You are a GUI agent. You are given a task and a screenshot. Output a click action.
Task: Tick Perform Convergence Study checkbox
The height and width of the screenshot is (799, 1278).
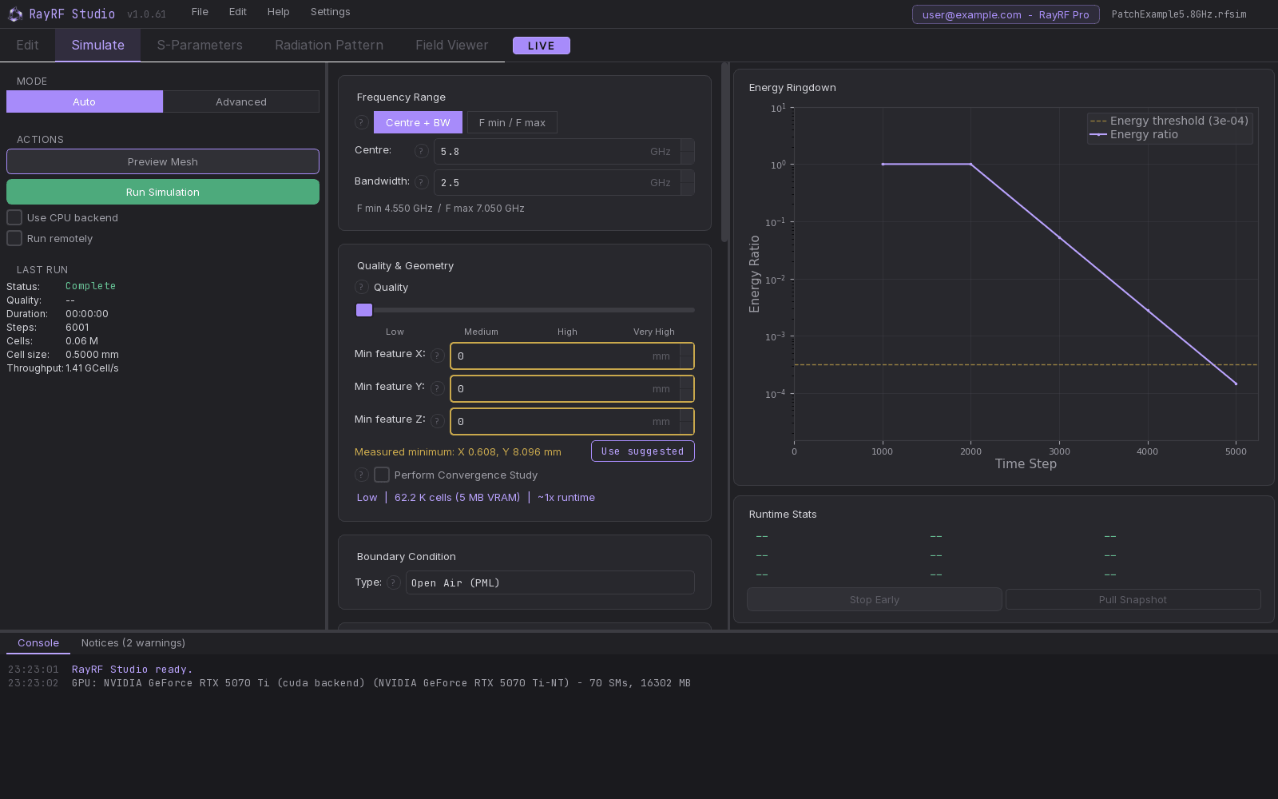(382, 475)
